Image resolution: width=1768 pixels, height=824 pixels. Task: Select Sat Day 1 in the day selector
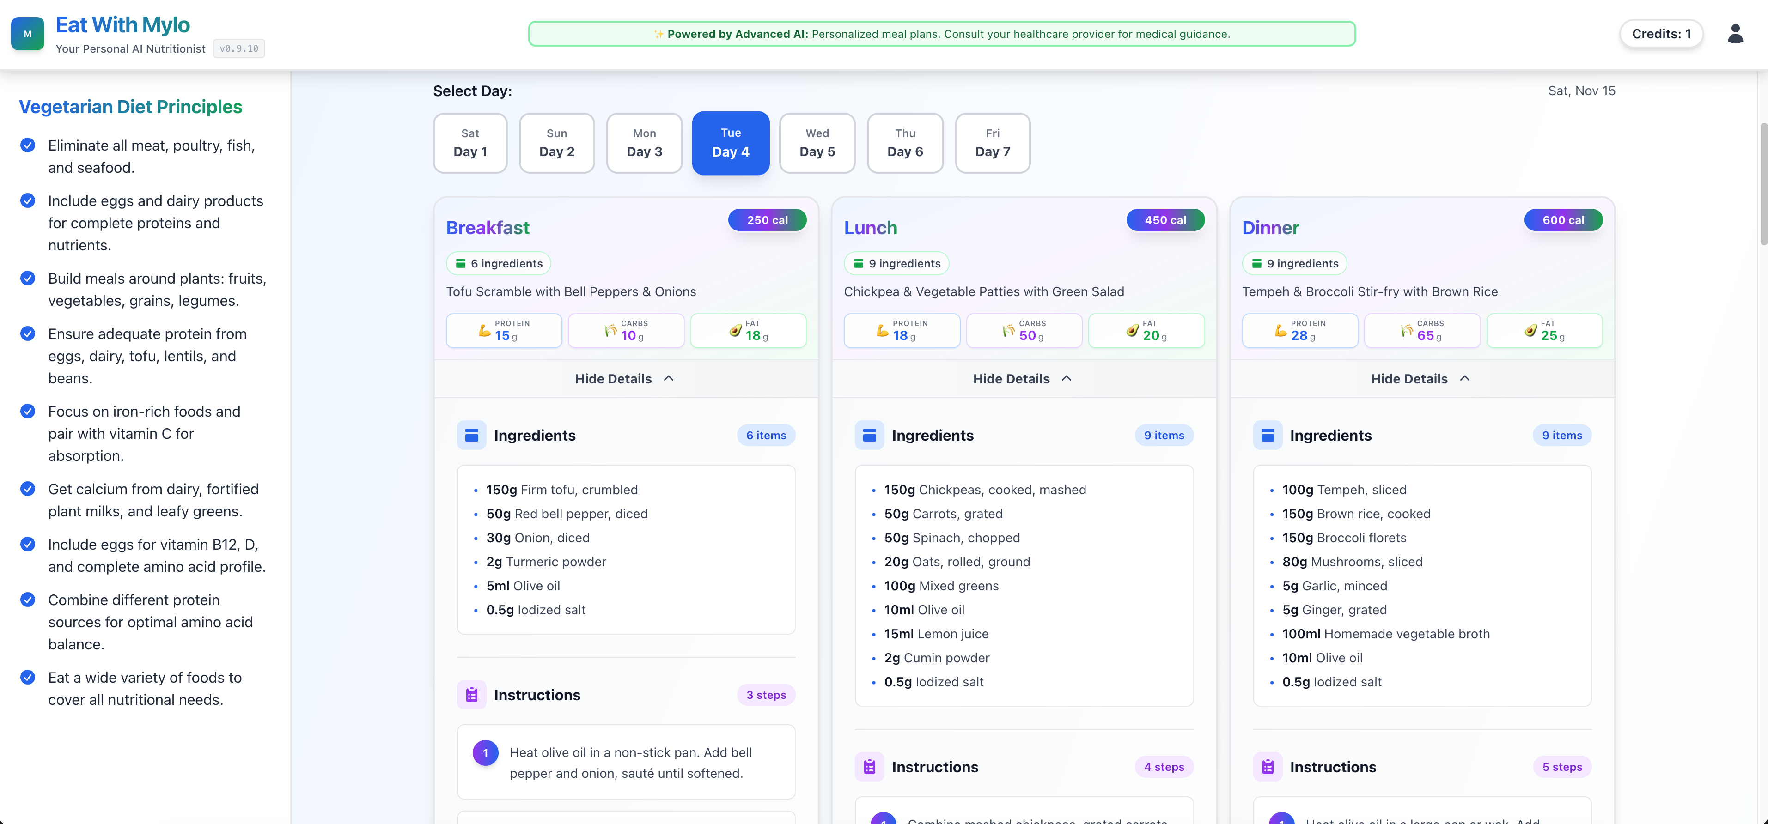pyautogui.click(x=469, y=143)
